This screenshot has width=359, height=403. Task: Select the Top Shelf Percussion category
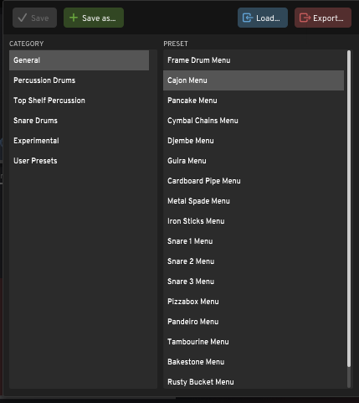[x=79, y=101]
